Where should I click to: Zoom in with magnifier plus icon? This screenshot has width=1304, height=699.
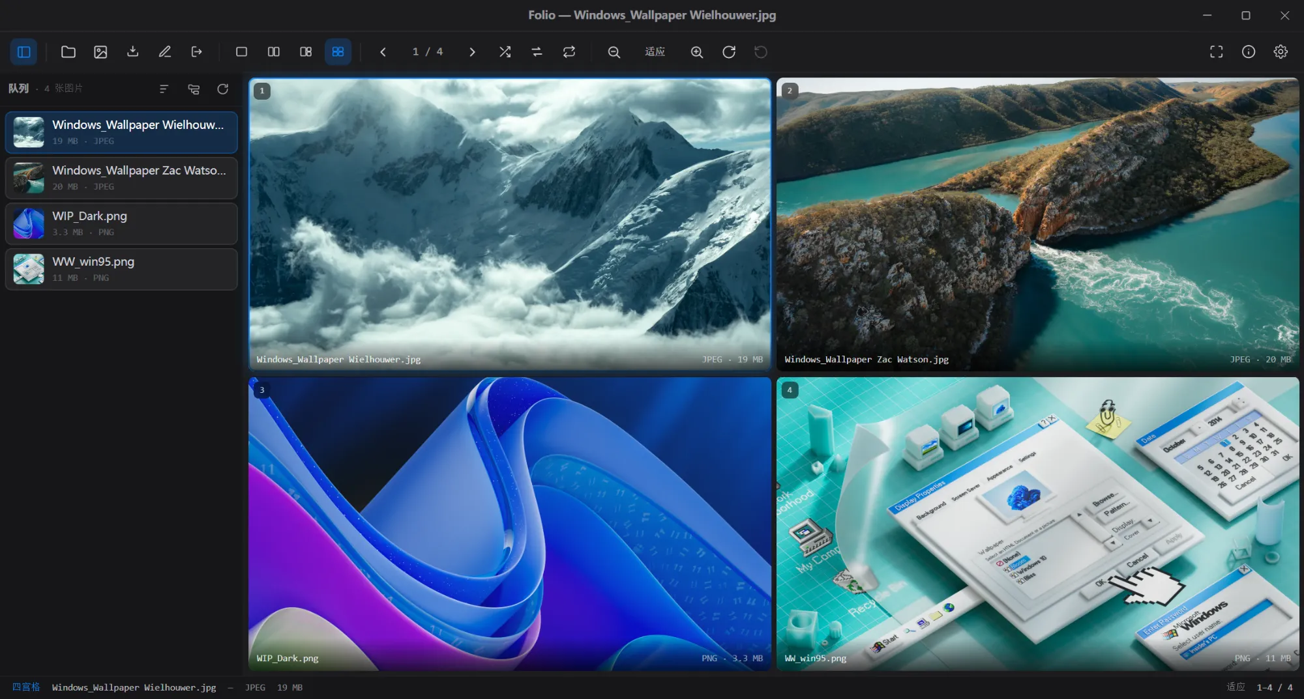point(697,51)
